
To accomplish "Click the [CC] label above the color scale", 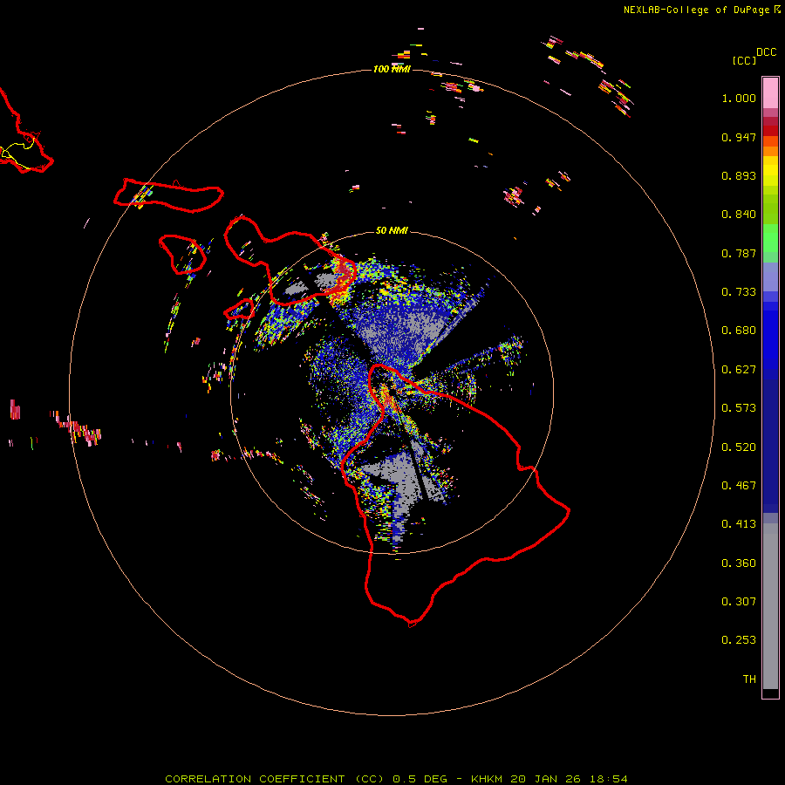I will click(744, 60).
